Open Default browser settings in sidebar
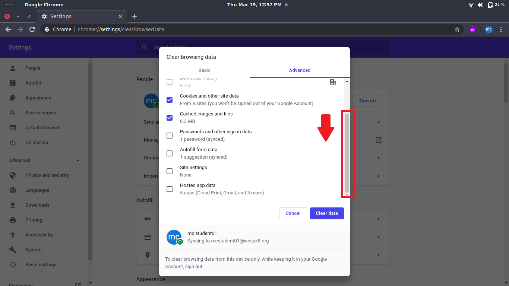The image size is (509, 286). click(42, 128)
